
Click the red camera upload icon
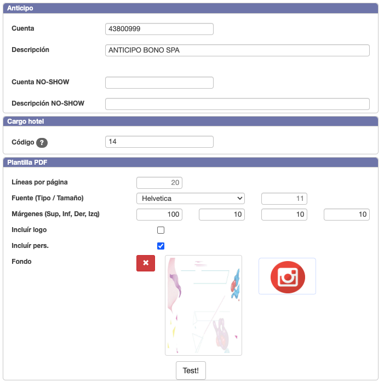[287, 276]
